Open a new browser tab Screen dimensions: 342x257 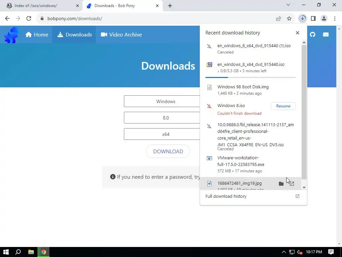[x=170, y=6]
